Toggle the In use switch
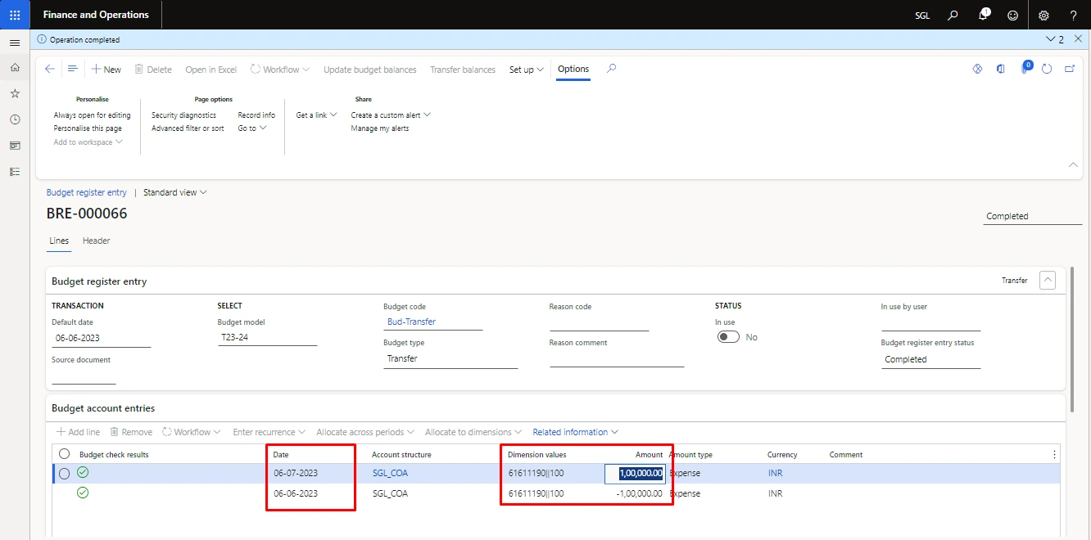Image resolution: width=1091 pixels, height=540 pixels. [x=728, y=337]
